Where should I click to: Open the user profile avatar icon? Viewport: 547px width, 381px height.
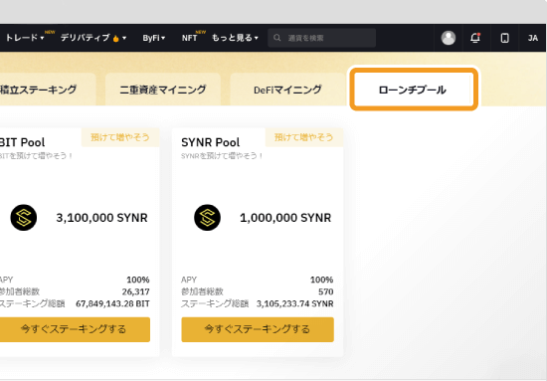[x=449, y=38]
